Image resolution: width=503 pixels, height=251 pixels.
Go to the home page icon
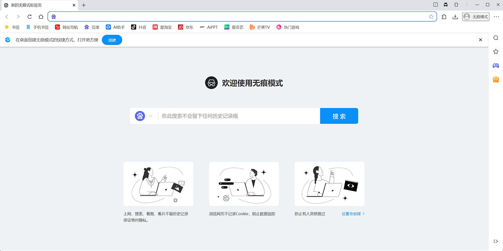point(41,17)
